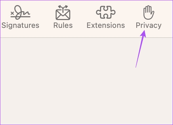Click the Privacy raised hand icon
Image resolution: width=173 pixels, height=125 pixels.
tap(149, 13)
